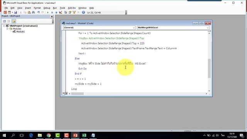This screenshot has width=247, height=139.
Task: Click horizontal scroll right arrow in code window
Action: (x=206, y=93)
